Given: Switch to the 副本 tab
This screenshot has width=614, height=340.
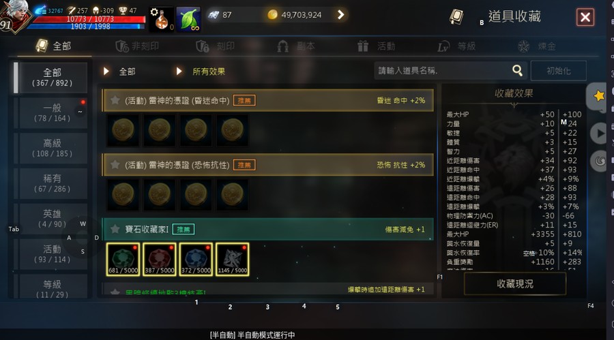Looking at the screenshot, I should coord(297,46).
